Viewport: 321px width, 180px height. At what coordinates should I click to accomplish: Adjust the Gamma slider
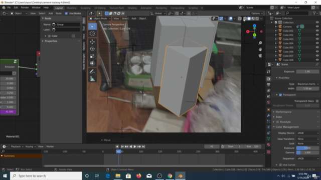click(307, 152)
